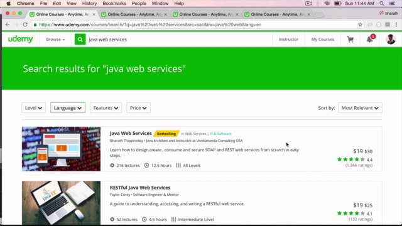Click the "12.5 hours" duration text
Screen dimensions: 402x226
(161, 166)
